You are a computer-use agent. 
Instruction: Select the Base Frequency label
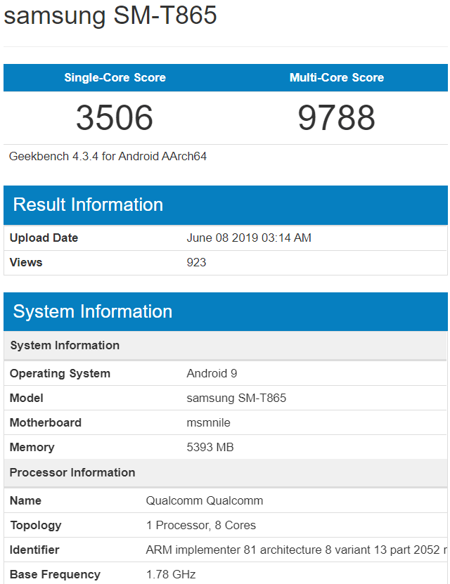pos(55,574)
